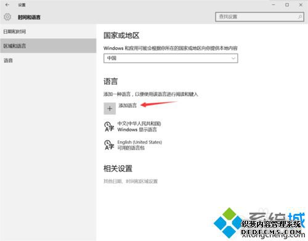Click the back arrow in title bar

click(7, 5)
